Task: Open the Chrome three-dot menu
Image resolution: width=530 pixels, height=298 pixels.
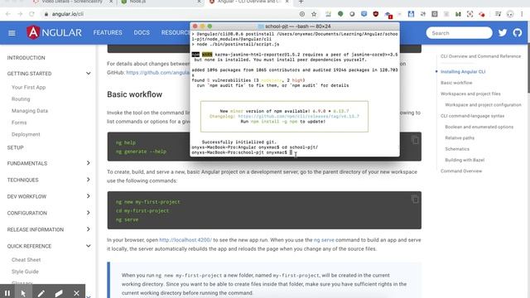Action: pos(522,14)
